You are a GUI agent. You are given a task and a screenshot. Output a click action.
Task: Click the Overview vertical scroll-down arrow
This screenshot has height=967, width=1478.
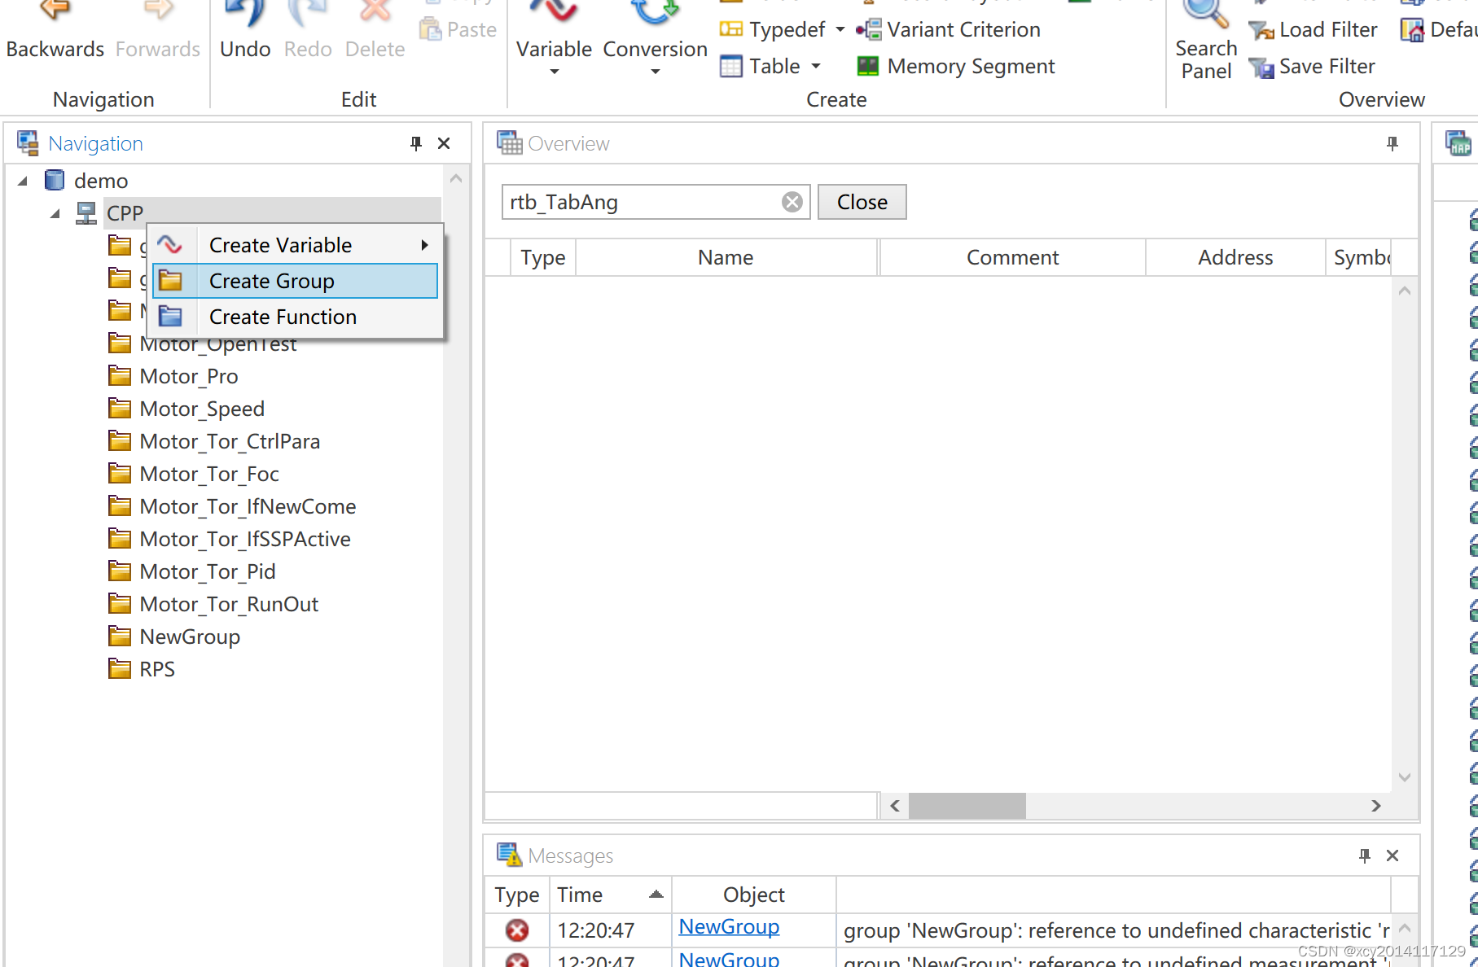click(x=1405, y=777)
